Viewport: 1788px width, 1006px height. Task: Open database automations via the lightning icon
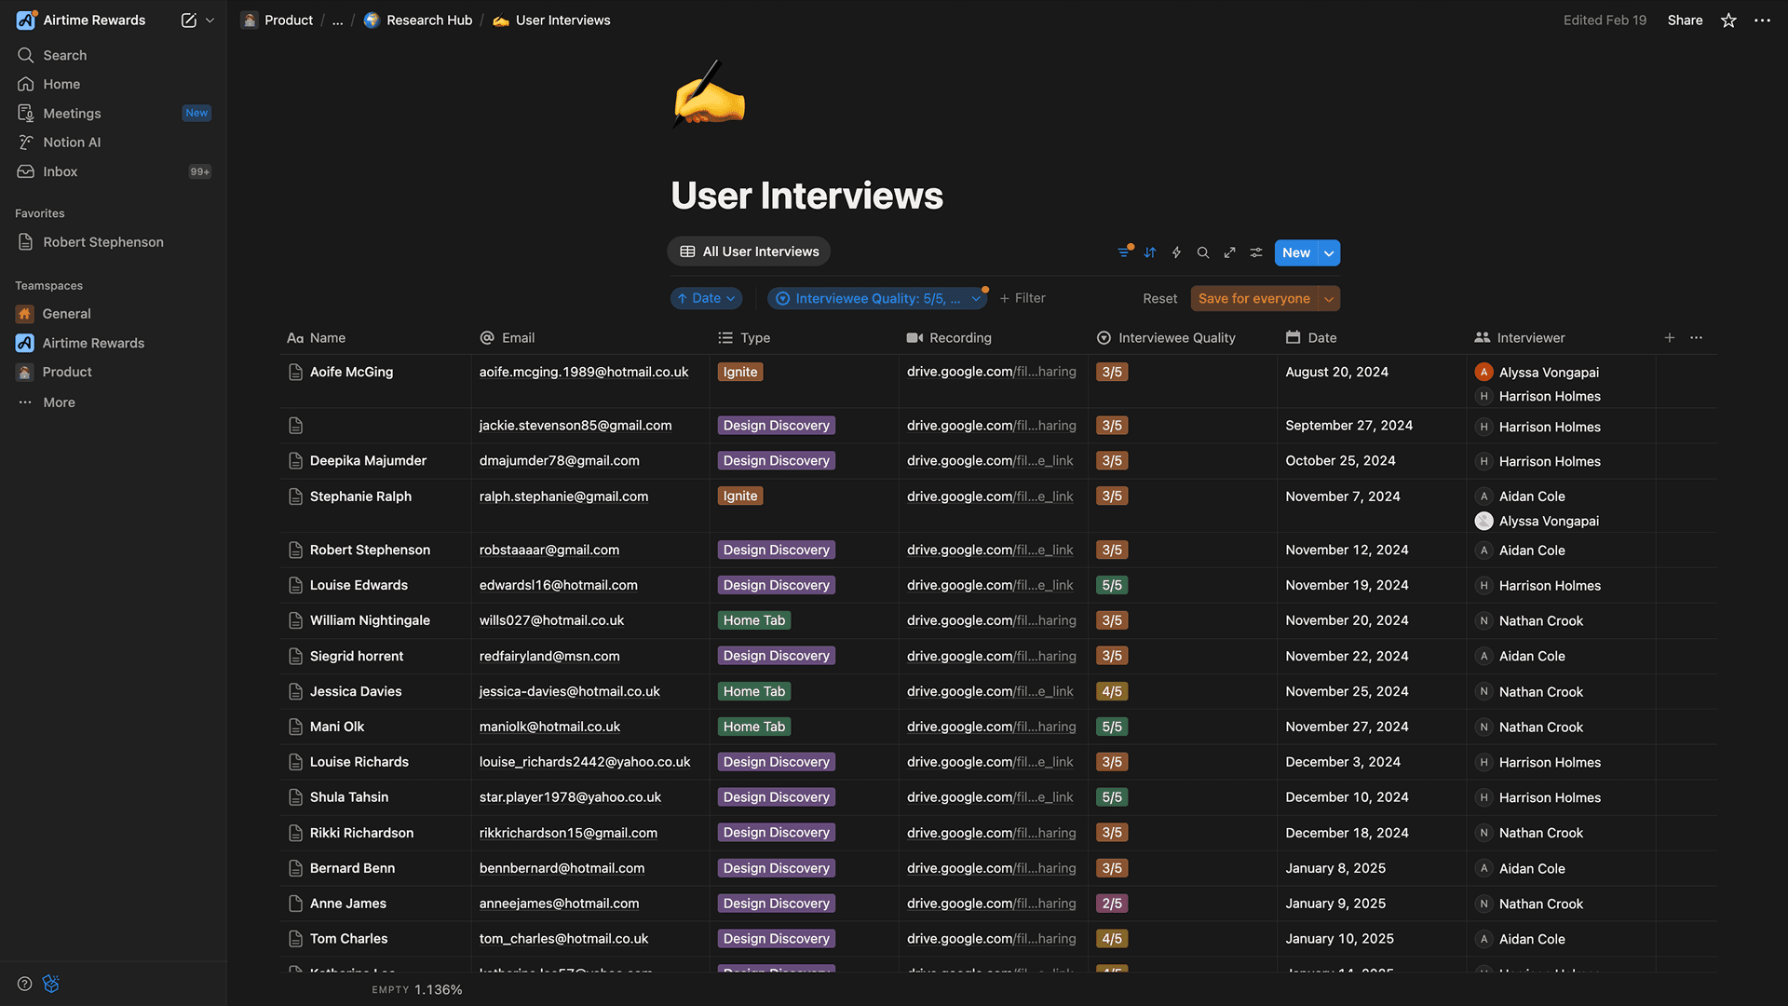tap(1176, 252)
